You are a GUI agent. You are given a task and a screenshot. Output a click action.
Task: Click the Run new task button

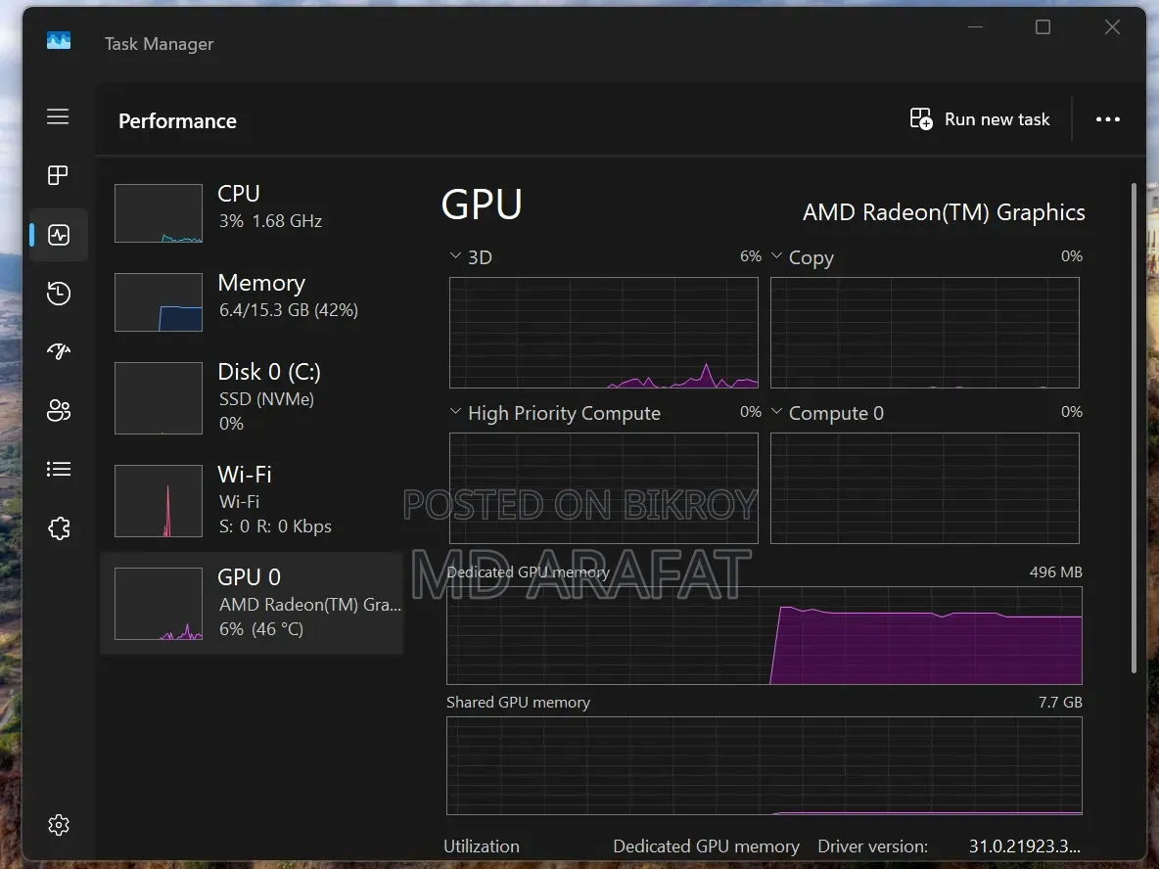[x=980, y=119]
